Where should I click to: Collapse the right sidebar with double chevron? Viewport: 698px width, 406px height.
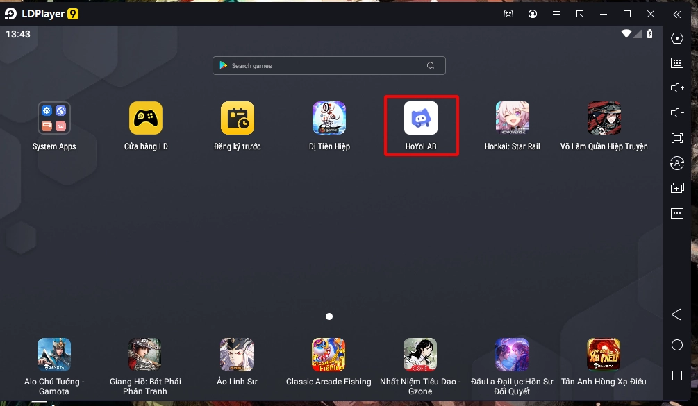[x=677, y=14]
